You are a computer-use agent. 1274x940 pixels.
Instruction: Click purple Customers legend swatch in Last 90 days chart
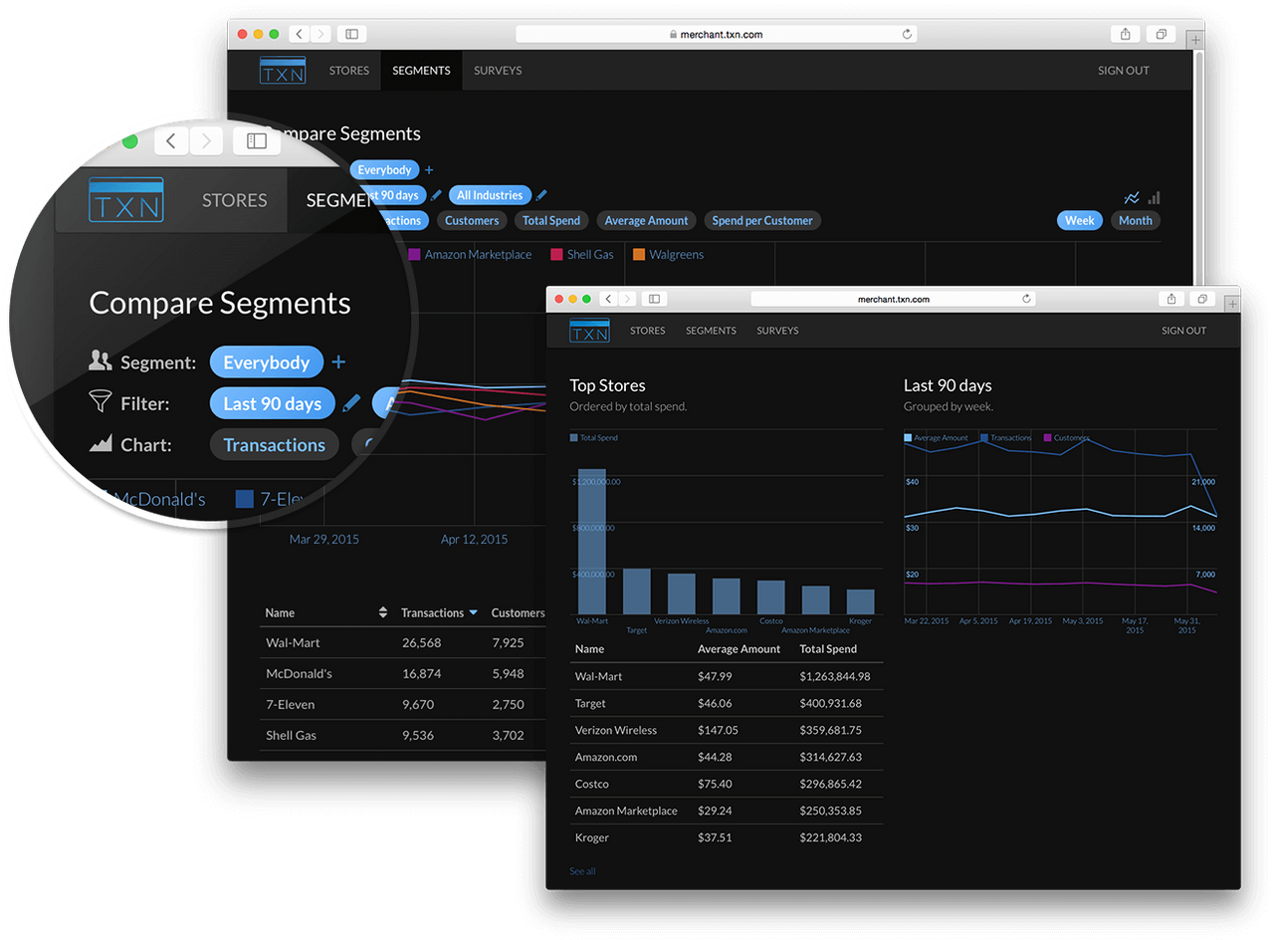pyautogui.click(x=1047, y=437)
